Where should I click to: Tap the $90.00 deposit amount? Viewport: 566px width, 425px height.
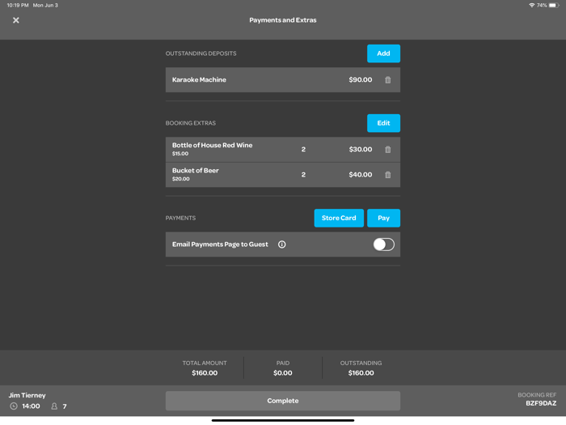tap(361, 80)
